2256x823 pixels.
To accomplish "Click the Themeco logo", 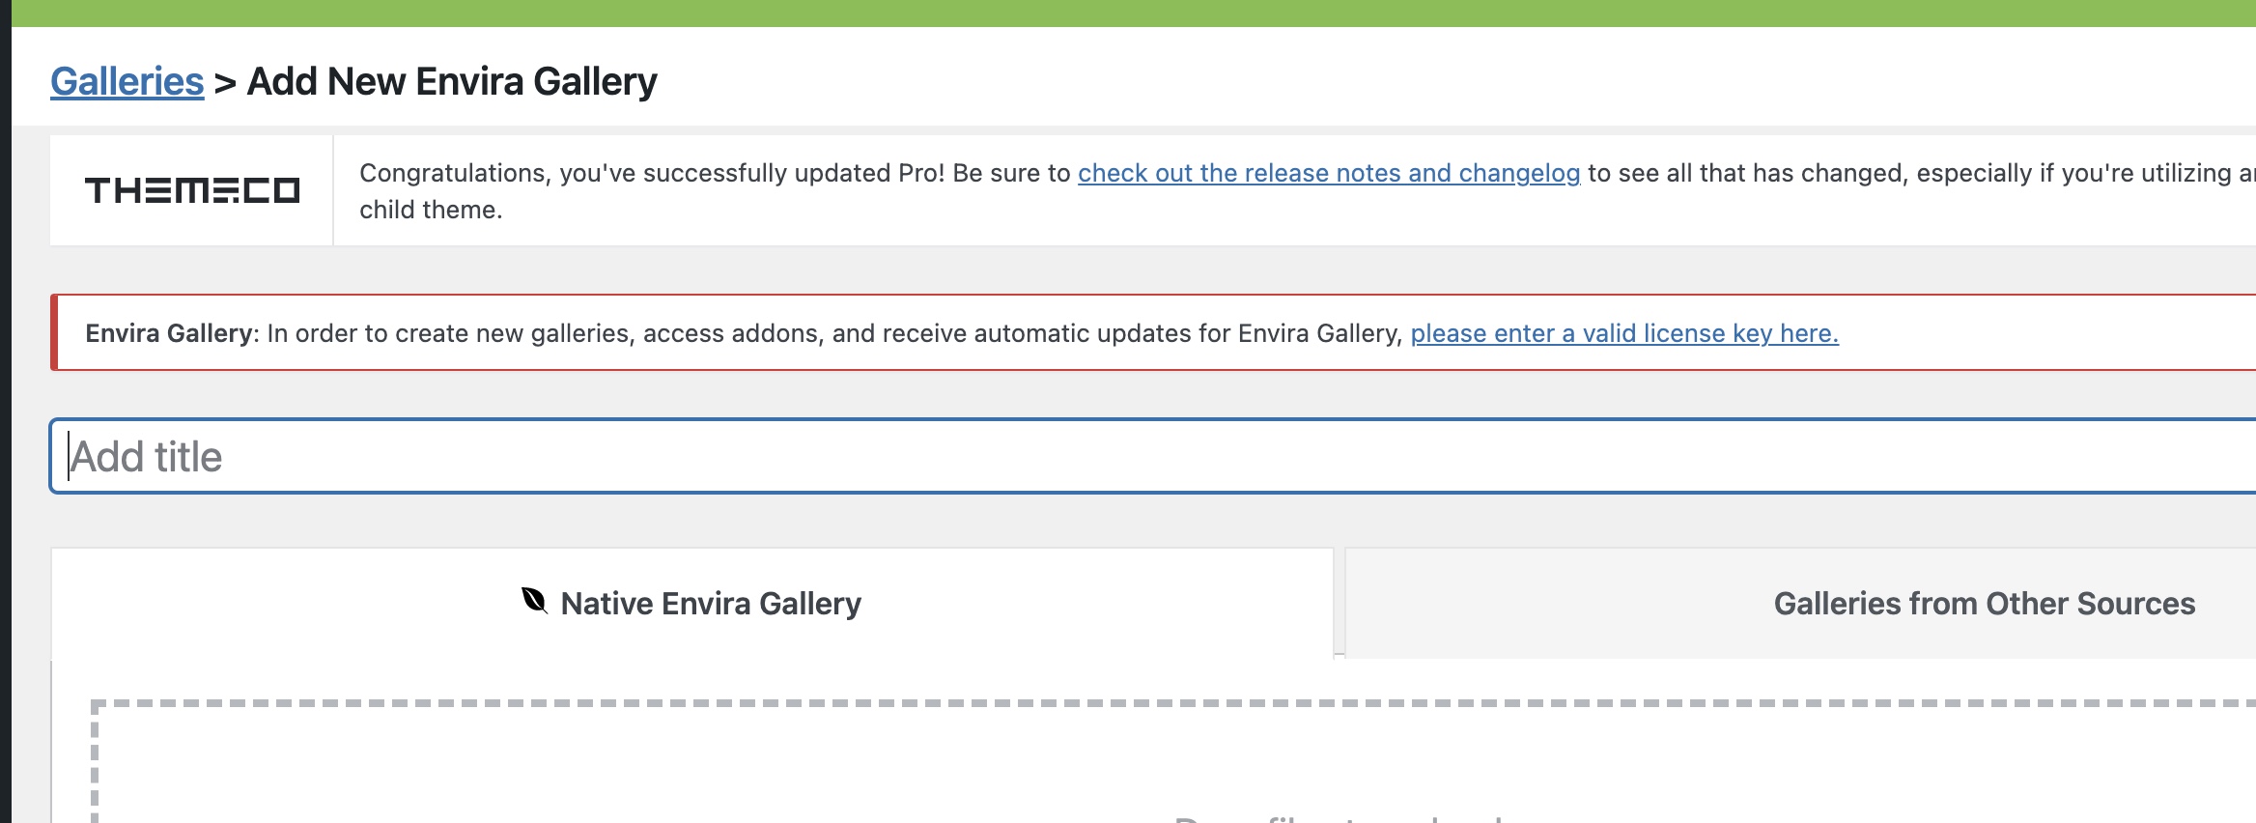I will [x=192, y=190].
